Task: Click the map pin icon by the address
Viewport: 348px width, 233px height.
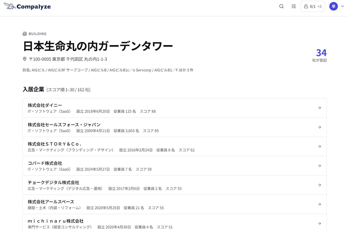Action: (25, 59)
